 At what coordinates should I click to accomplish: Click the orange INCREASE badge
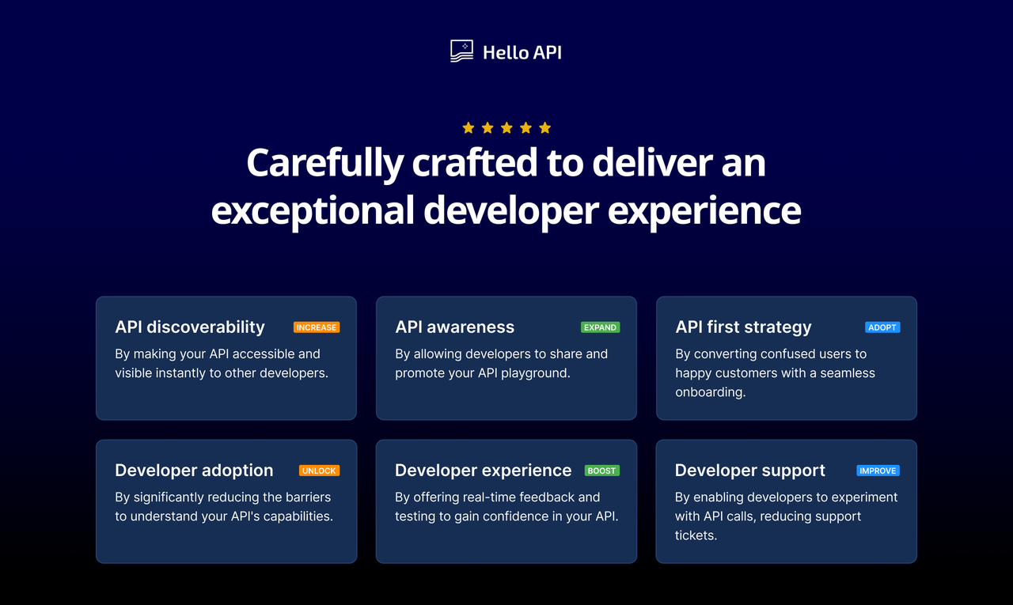pyautogui.click(x=317, y=327)
